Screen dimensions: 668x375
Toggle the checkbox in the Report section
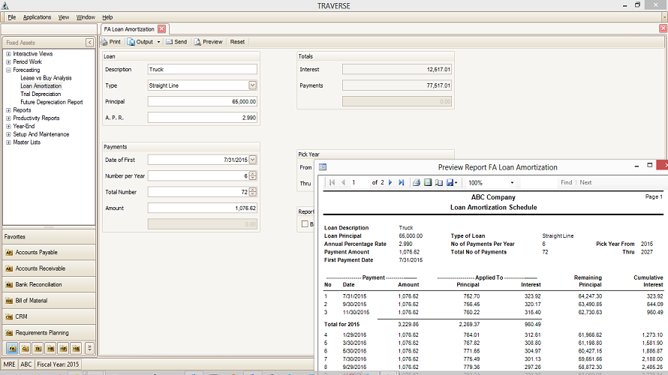tap(305, 223)
